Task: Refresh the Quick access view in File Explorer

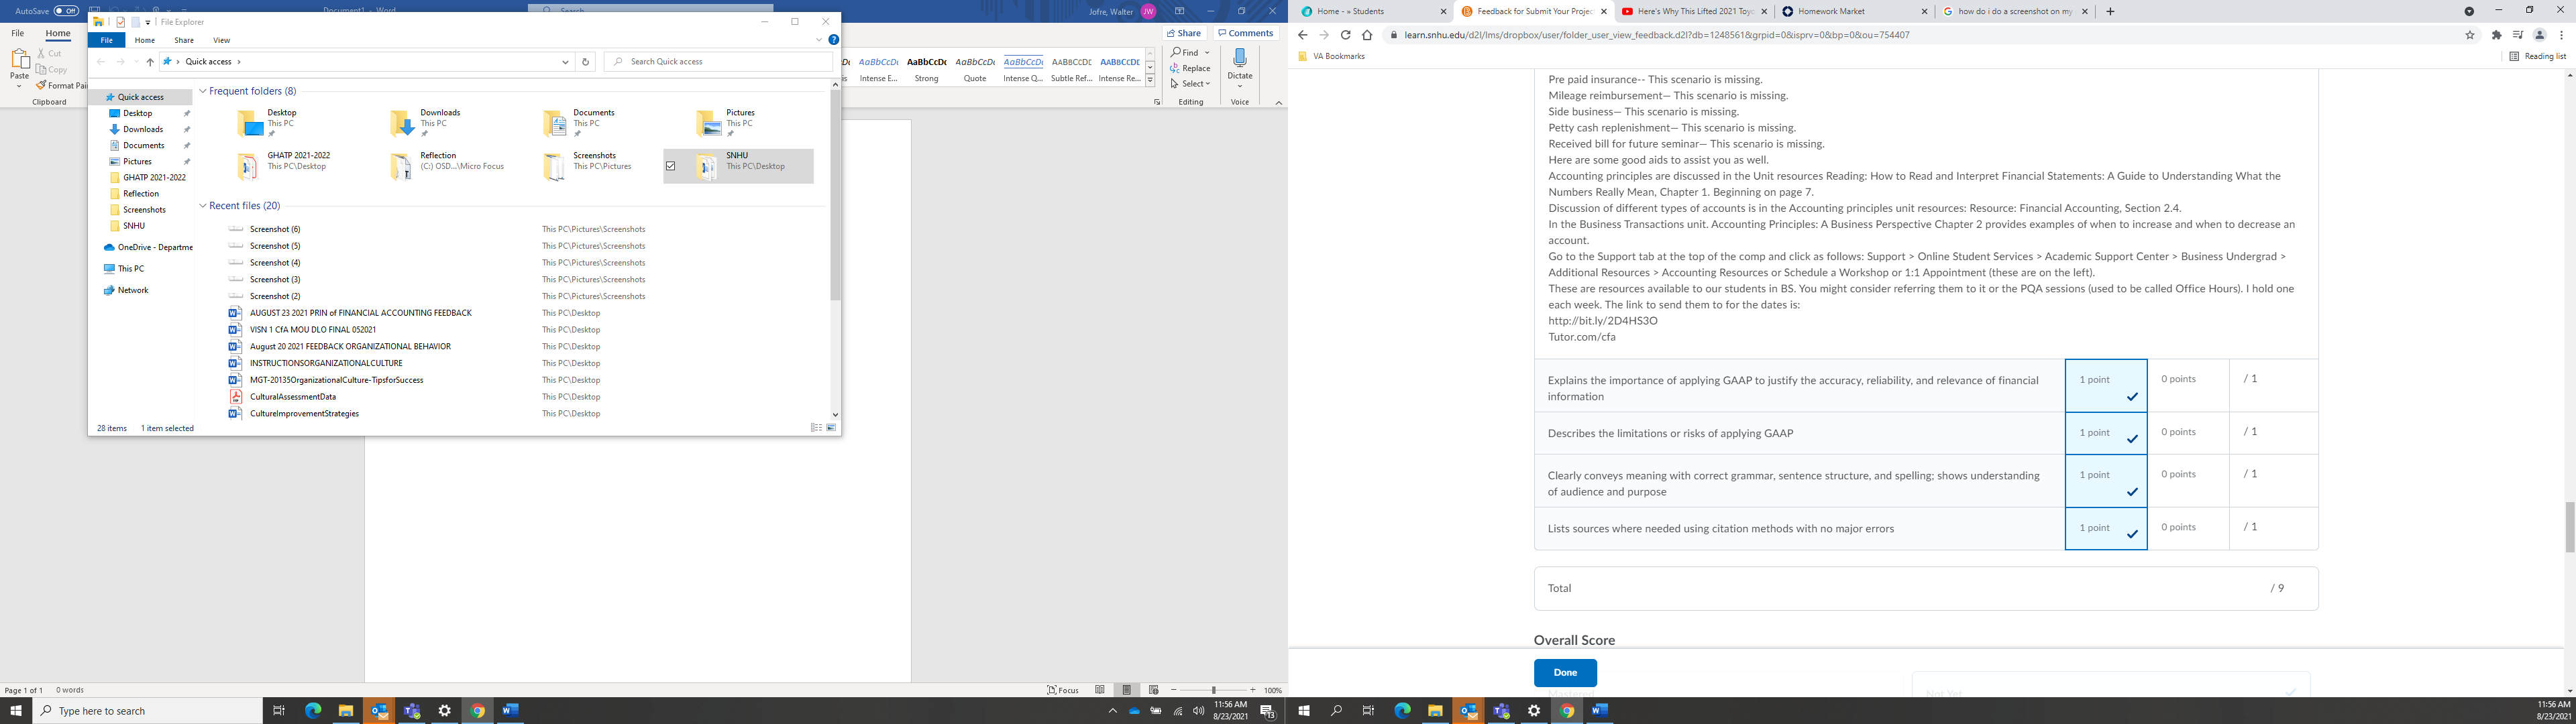Action: tap(585, 62)
